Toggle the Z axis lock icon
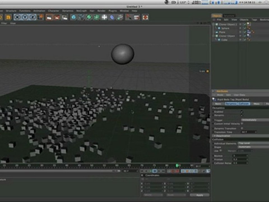269x202 pixels. pos(33,17)
